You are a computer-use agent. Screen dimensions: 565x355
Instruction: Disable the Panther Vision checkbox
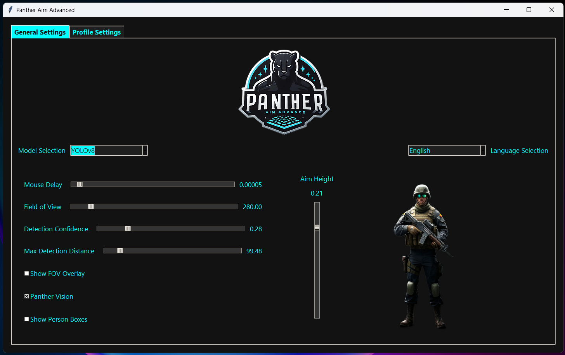point(26,296)
